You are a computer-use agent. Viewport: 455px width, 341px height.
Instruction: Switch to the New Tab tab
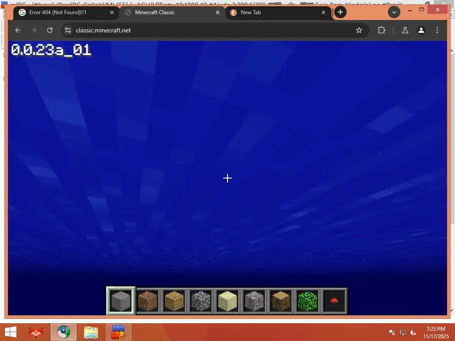click(x=278, y=12)
